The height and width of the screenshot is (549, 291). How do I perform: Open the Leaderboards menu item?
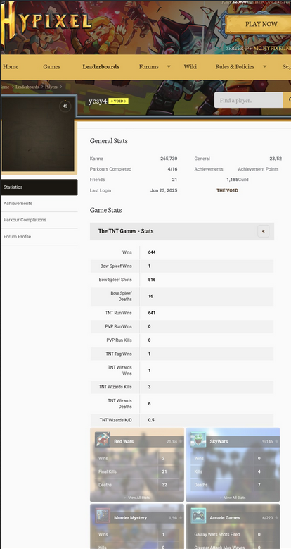pyautogui.click(x=101, y=66)
